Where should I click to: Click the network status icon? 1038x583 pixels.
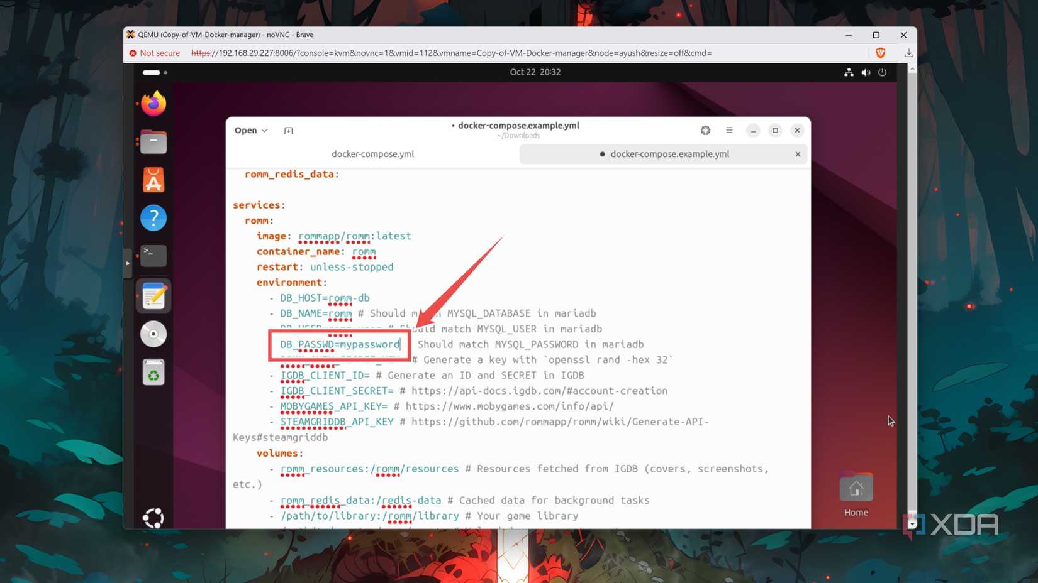(x=849, y=72)
